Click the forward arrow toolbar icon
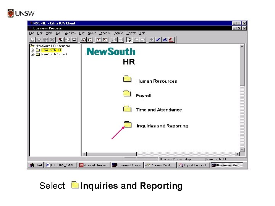The height and width of the screenshot is (206, 275). pyautogui.click(x=143, y=40)
